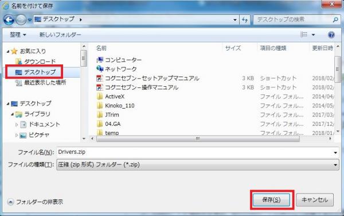This screenshot has height=216, width=344.
Task: Open the address bar history dropdown arrow
Action: click(x=235, y=20)
